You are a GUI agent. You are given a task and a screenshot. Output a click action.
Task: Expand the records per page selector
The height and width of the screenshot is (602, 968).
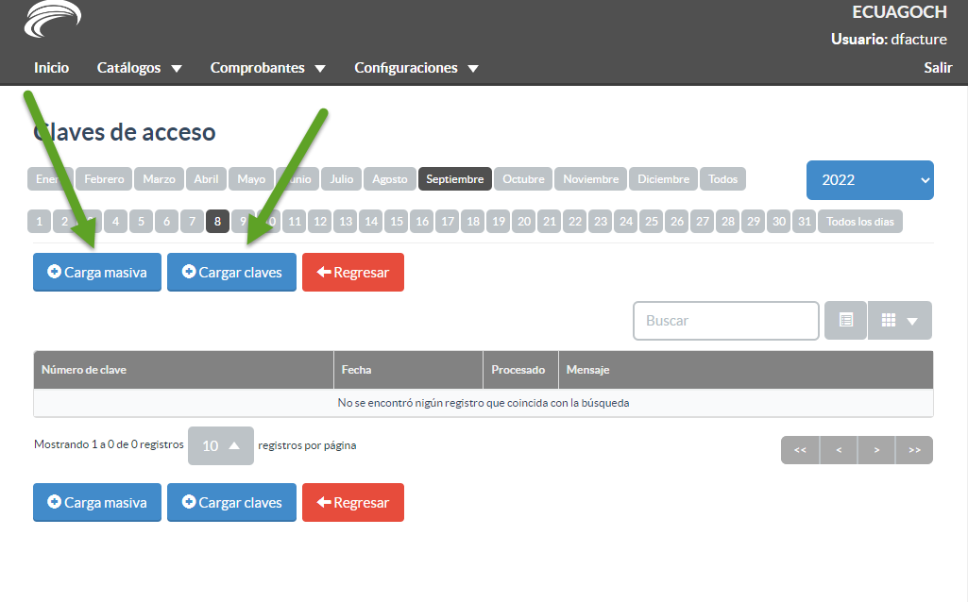click(x=221, y=446)
